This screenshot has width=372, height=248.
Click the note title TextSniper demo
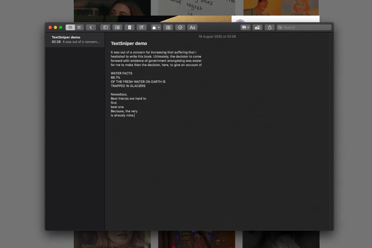click(129, 43)
